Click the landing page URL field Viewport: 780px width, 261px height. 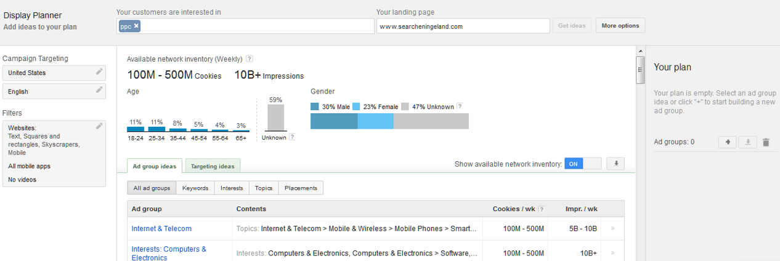tap(463, 26)
